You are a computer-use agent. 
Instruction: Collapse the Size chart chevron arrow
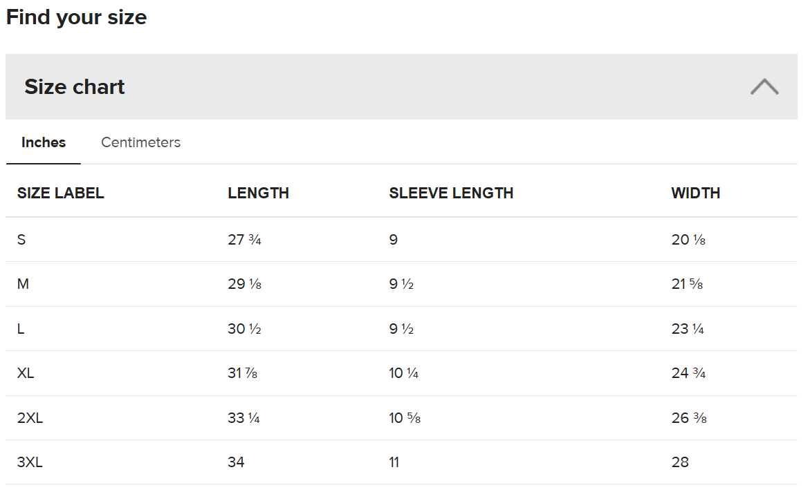(764, 87)
